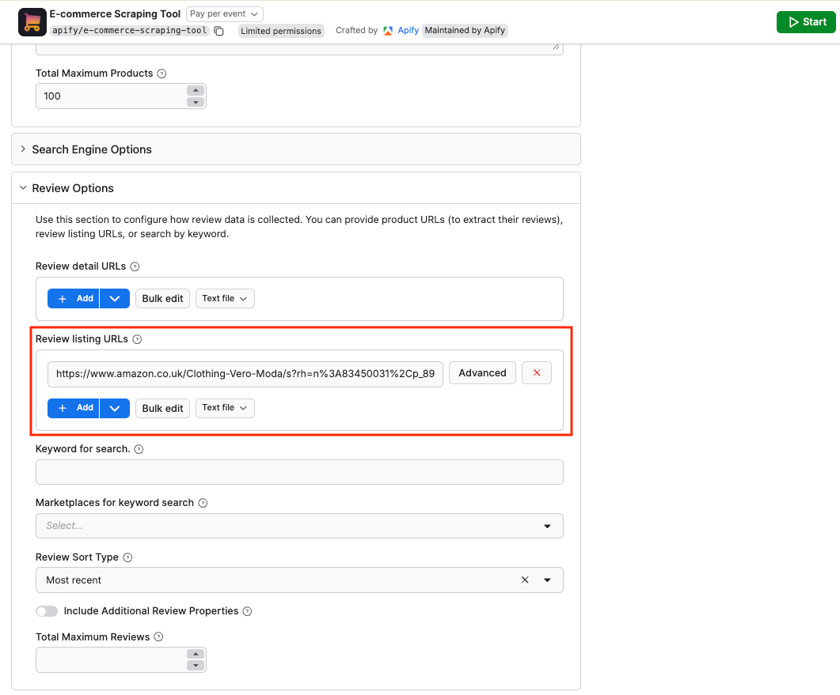Increment Total Maximum Products with the up arrow
Screen dimensions: 840x695
pyautogui.click(x=196, y=90)
